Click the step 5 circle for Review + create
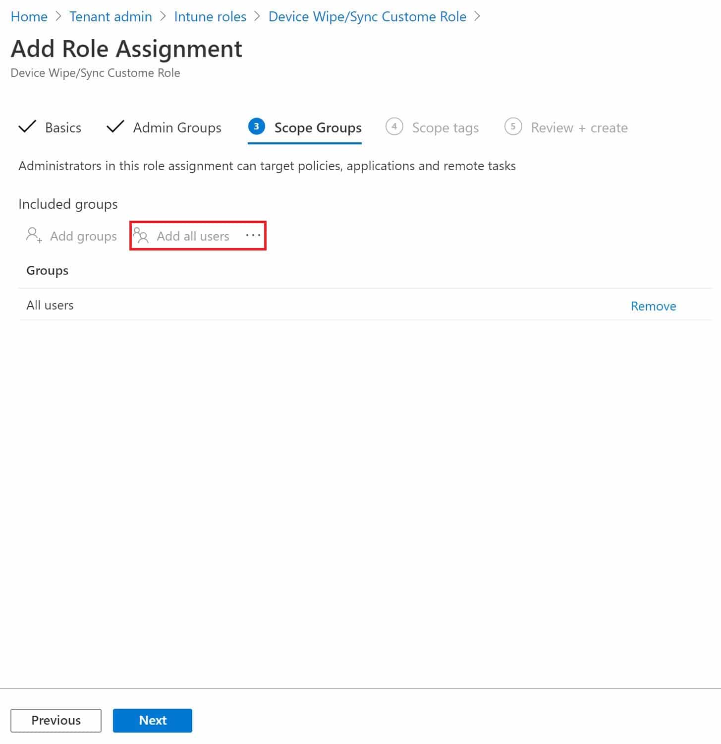 click(513, 127)
